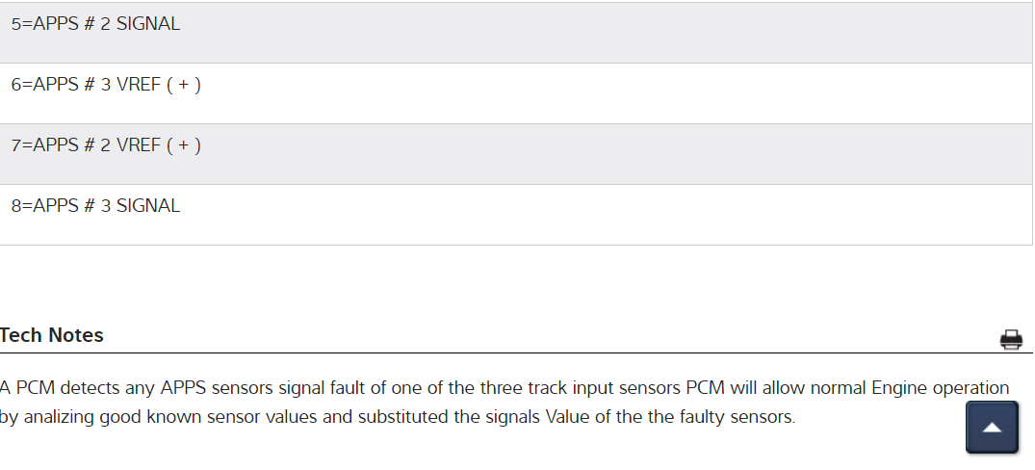Select the 5=APPS # 2 SIGNAL row
This screenshot has height=470, width=1035.
coord(95,24)
